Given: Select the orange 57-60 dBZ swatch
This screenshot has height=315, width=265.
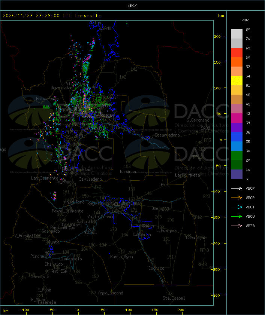Looking at the screenshot, I should click(237, 62).
